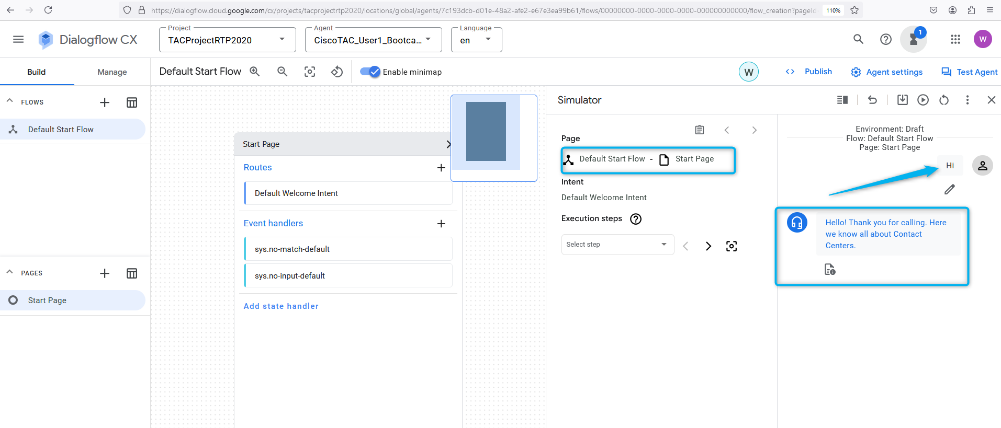Screen dimensions: 1001x428
Task: Switch to the Manage tab
Action: [112, 72]
